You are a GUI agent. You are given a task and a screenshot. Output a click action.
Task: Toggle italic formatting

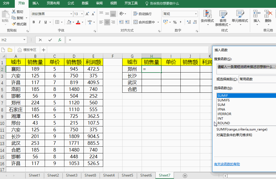(x=40, y=22)
